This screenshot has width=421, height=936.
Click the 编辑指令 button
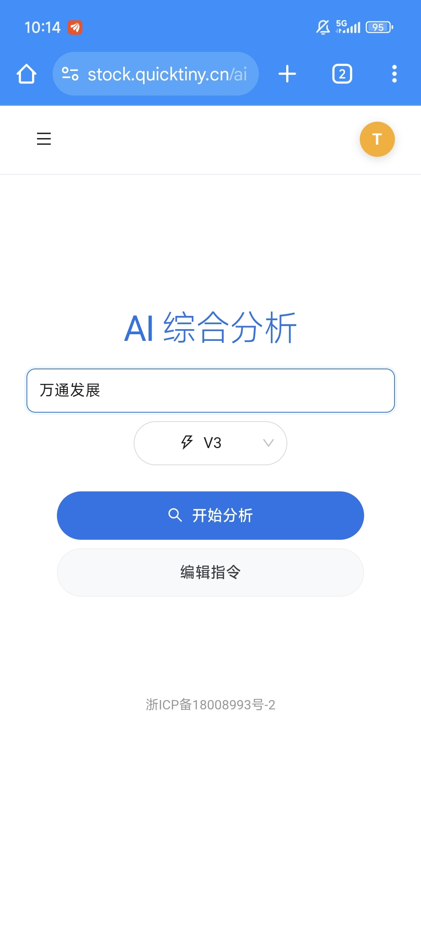pos(210,573)
